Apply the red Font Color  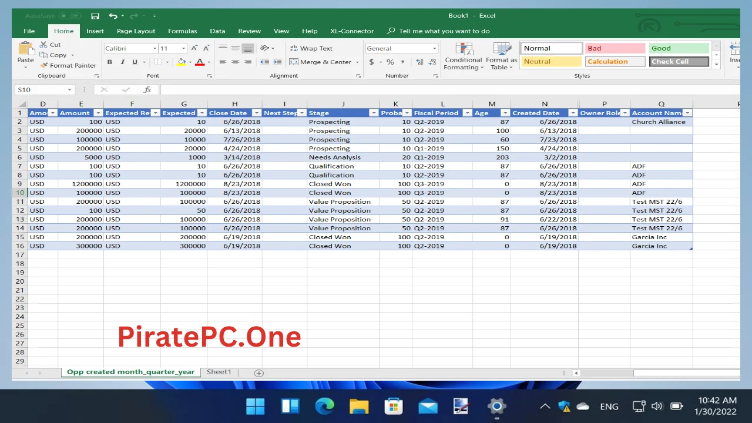(x=200, y=62)
